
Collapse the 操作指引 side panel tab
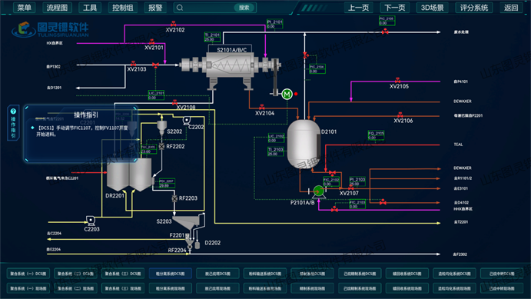[x=13, y=123]
